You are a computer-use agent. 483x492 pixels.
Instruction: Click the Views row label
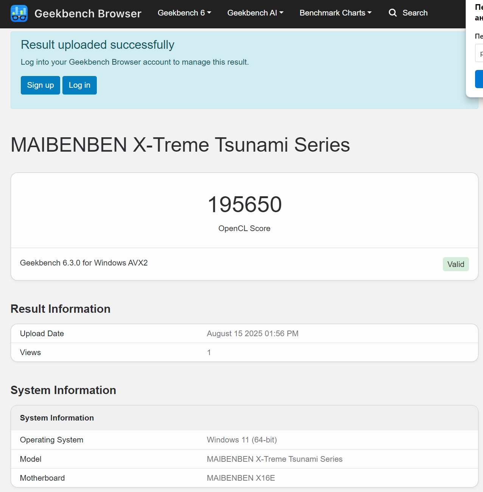[30, 352]
